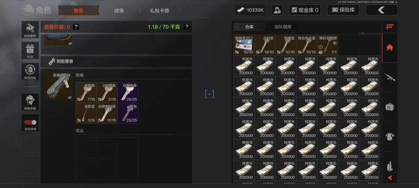Open the 现金库 cash vault button
Screen dimensions: 419x188
click(x=305, y=10)
